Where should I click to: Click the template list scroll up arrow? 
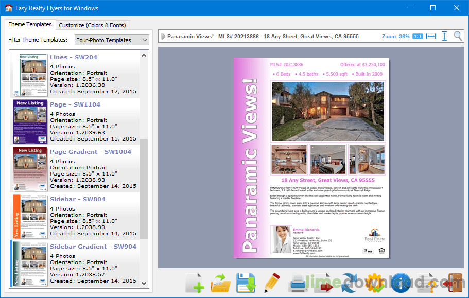[x=144, y=55]
